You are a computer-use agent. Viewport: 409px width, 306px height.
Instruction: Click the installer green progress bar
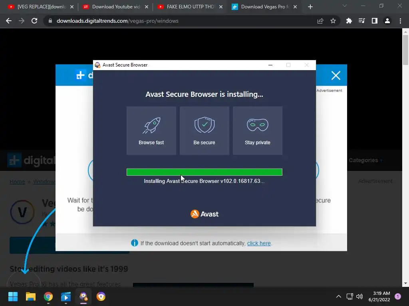coord(204,172)
